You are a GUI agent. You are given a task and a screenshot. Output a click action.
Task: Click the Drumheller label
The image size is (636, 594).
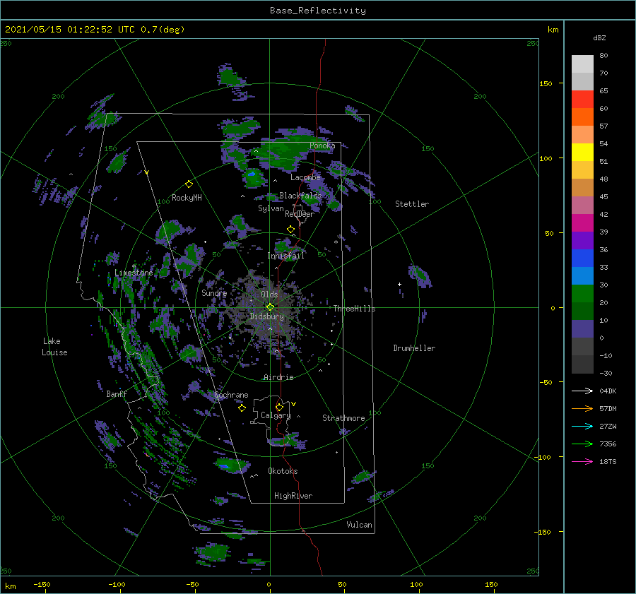coord(414,348)
